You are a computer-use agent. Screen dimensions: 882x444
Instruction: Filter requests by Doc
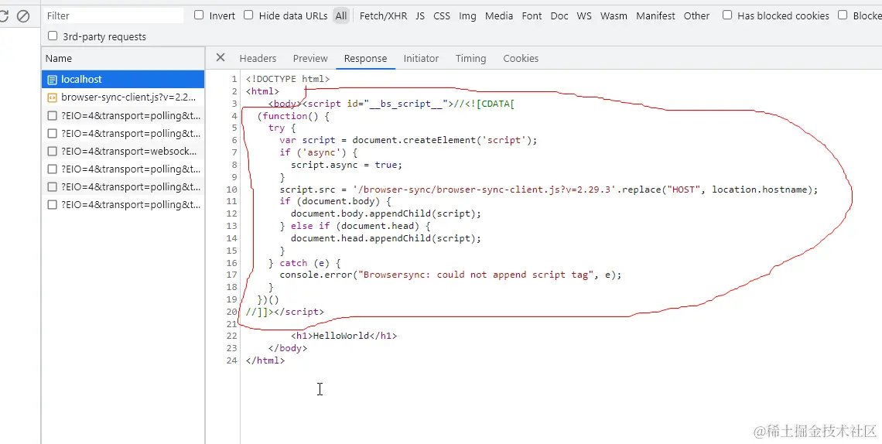(559, 15)
